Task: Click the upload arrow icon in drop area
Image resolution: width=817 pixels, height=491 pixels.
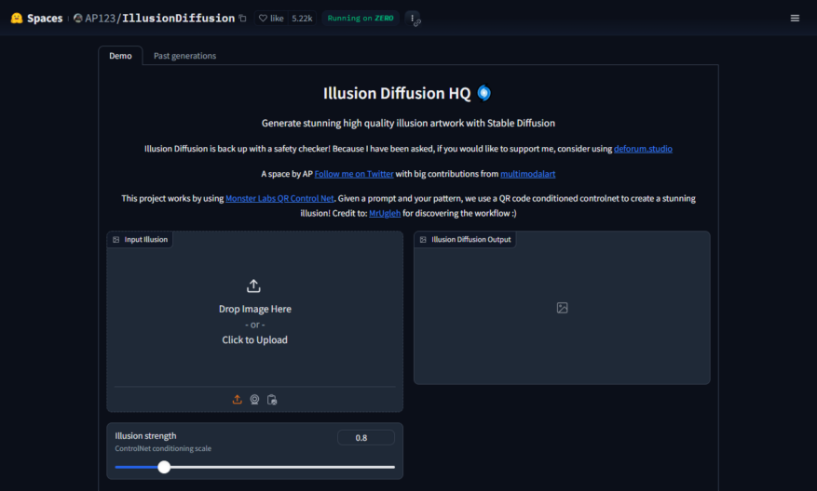Action: tap(253, 285)
